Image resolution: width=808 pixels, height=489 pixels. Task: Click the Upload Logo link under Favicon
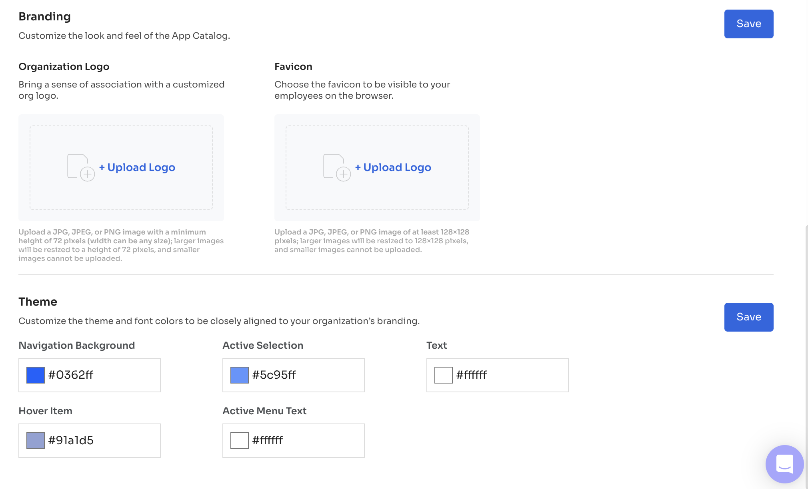tap(393, 167)
